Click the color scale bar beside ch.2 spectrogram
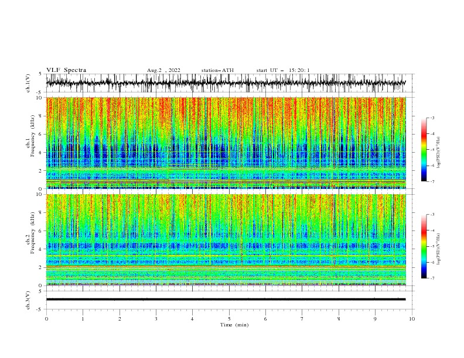The image size is (464, 358). 424,246
